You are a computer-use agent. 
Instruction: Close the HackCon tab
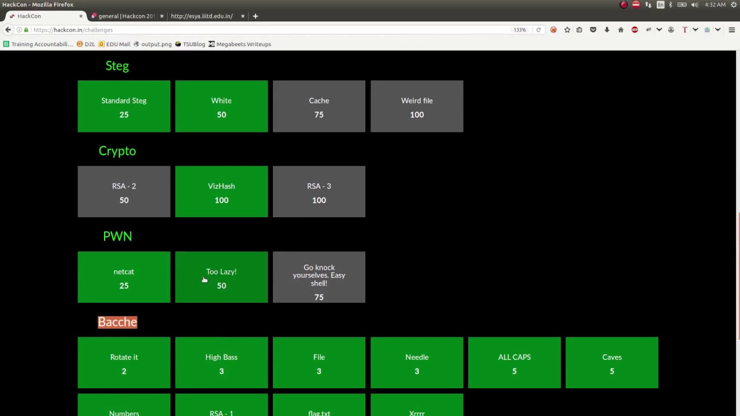point(81,16)
